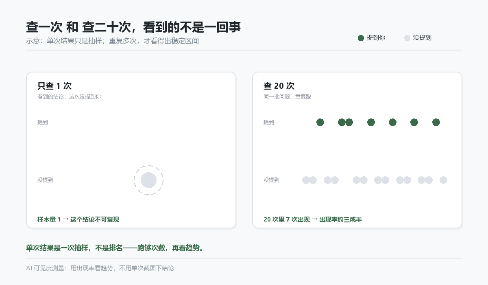Click the legend label 提到你

[376, 38]
